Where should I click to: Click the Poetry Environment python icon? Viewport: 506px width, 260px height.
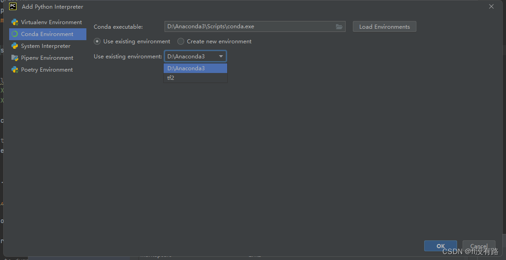(x=15, y=70)
